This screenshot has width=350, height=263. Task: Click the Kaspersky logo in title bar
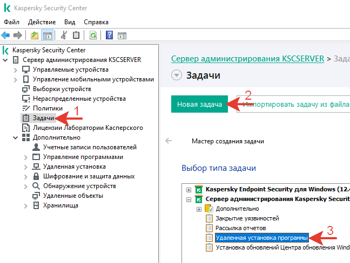pyautogui.click(x=7, y=8)
